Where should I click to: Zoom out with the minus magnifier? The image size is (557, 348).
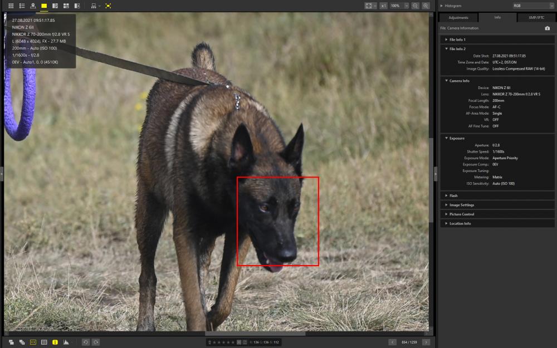tap(416, 6)
